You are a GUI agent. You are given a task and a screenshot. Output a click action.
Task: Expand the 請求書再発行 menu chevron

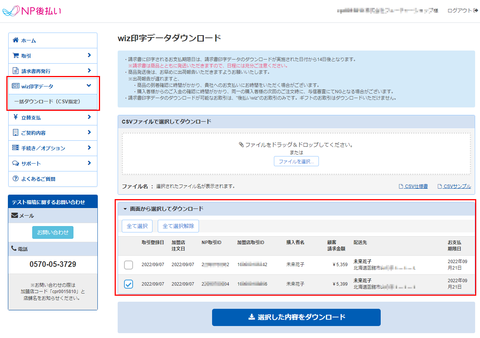tap(89, 70)
